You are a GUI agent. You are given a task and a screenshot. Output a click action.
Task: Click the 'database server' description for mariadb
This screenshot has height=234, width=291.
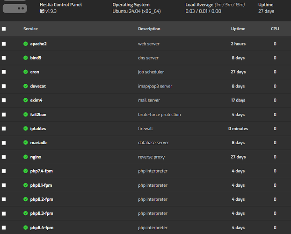[153, 143]
